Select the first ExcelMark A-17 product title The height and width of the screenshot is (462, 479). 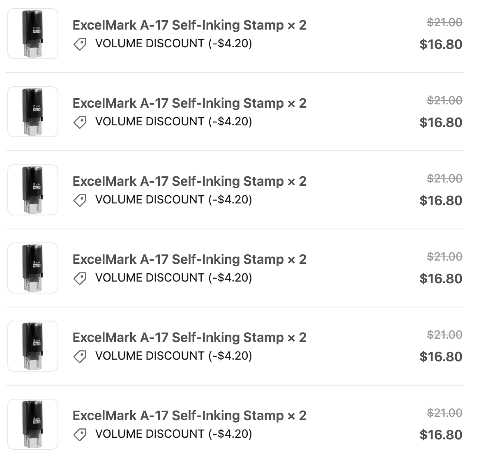[x=190, y=25]
